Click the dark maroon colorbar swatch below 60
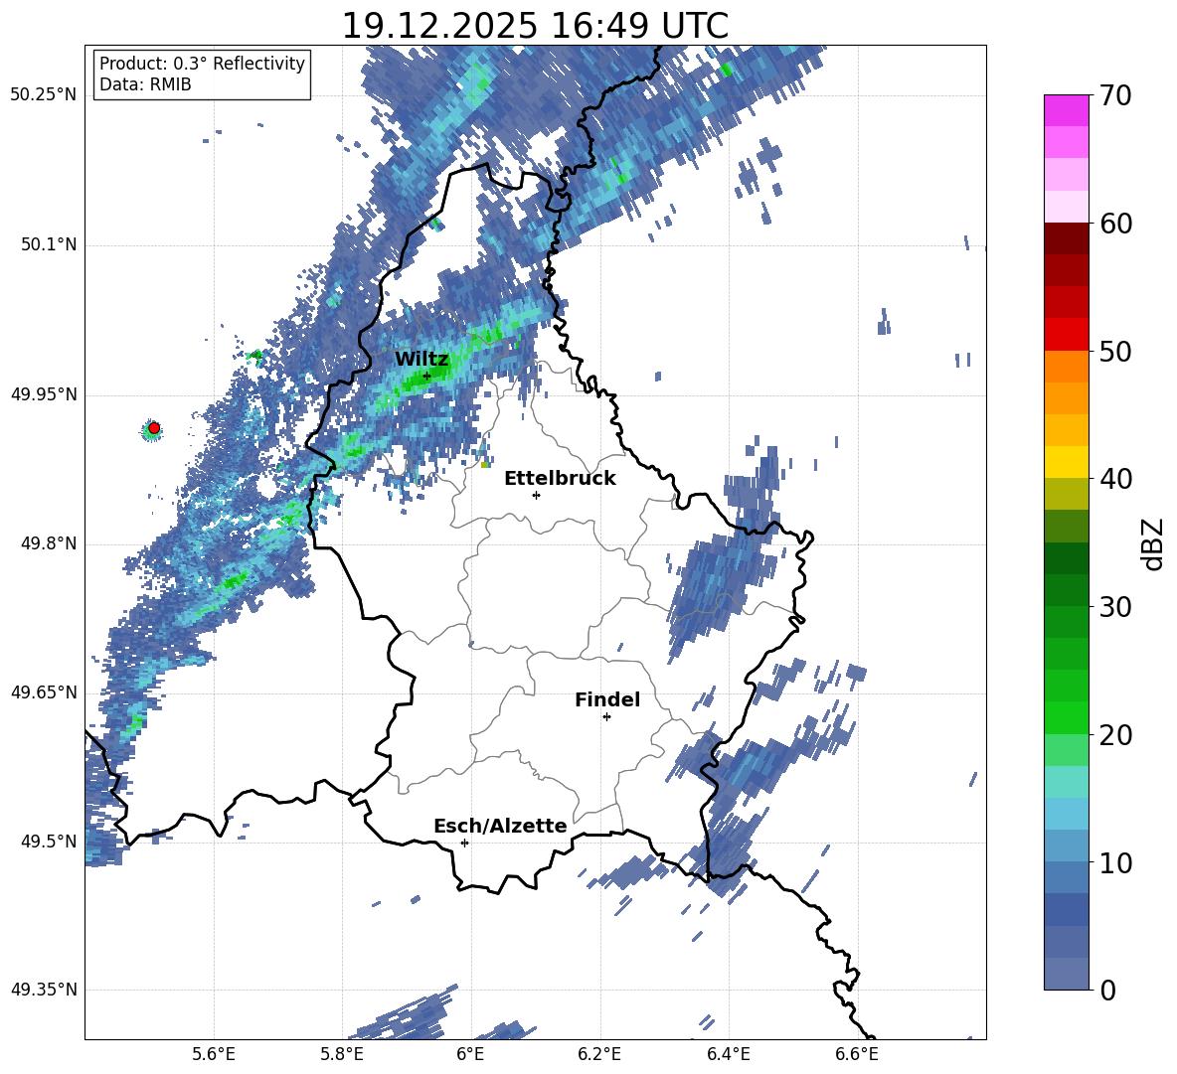The image size is (1177, 1074). point(1066,238)
